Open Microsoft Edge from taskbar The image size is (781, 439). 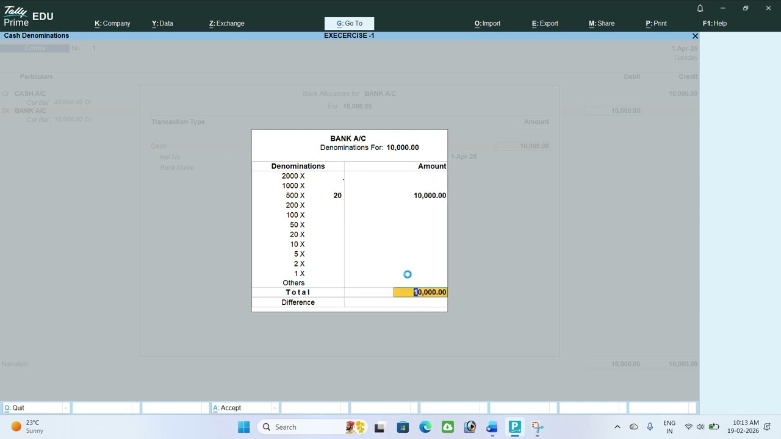coord(425,427)
